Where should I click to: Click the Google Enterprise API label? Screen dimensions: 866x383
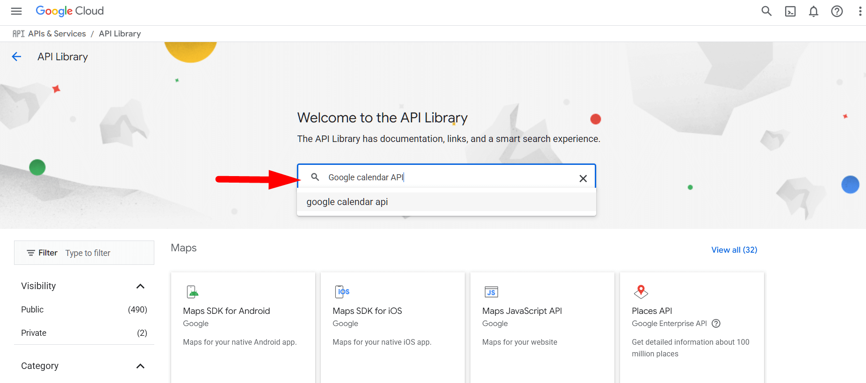[x=669, y=324]
